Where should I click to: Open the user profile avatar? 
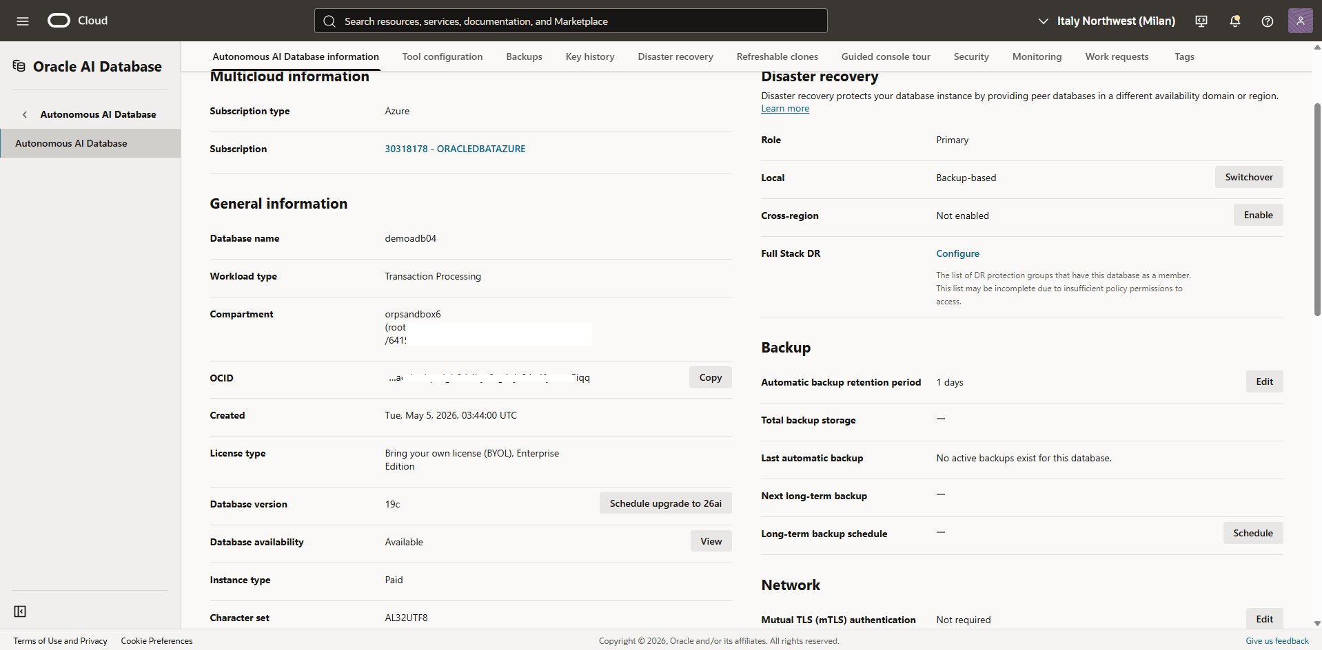(x=1300, y=21)
